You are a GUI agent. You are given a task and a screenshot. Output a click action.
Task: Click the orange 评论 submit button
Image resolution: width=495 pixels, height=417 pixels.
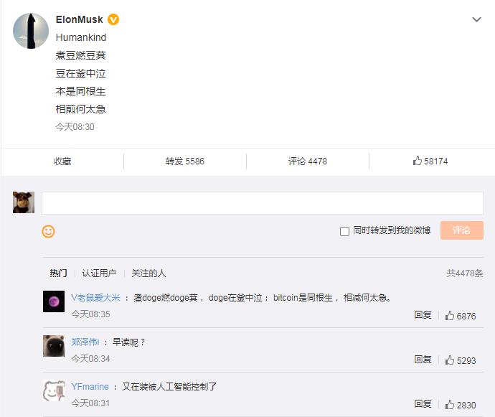(x=462, y=230)
